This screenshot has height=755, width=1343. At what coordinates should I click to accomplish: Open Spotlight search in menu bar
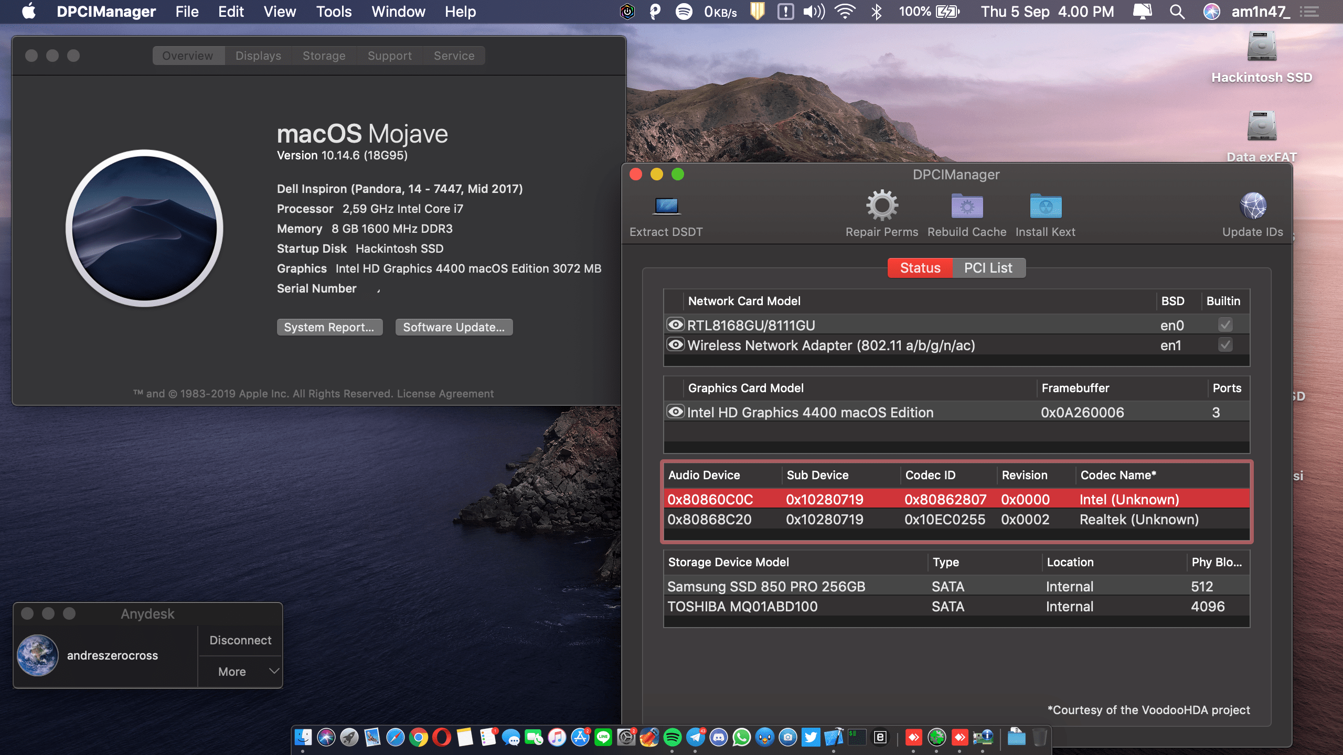click(x=1177, y=12)
